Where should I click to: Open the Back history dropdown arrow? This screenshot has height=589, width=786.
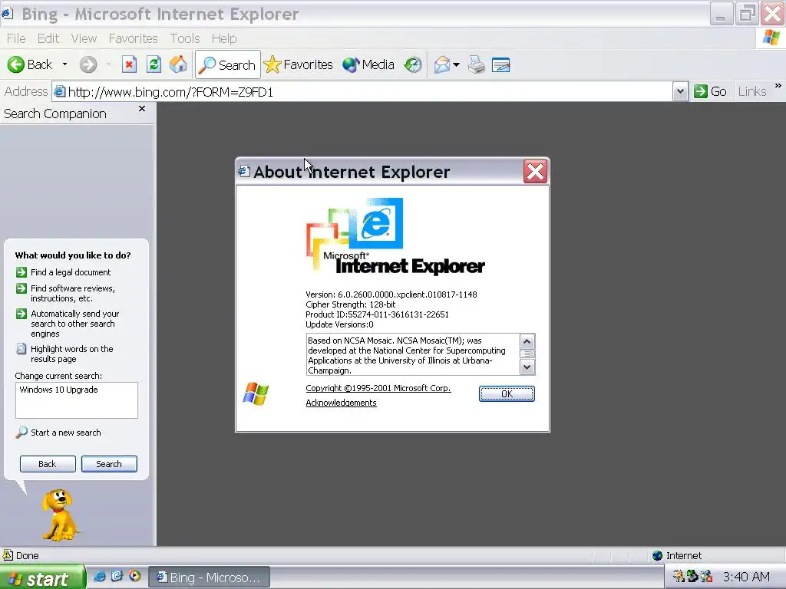64,64
